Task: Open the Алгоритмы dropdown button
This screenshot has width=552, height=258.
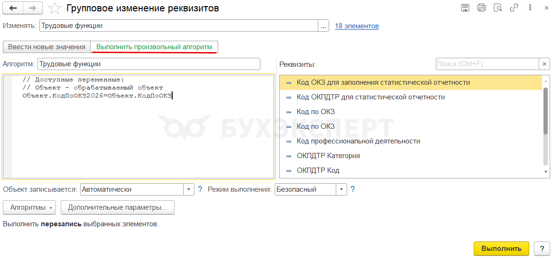Action: point(29,207)
